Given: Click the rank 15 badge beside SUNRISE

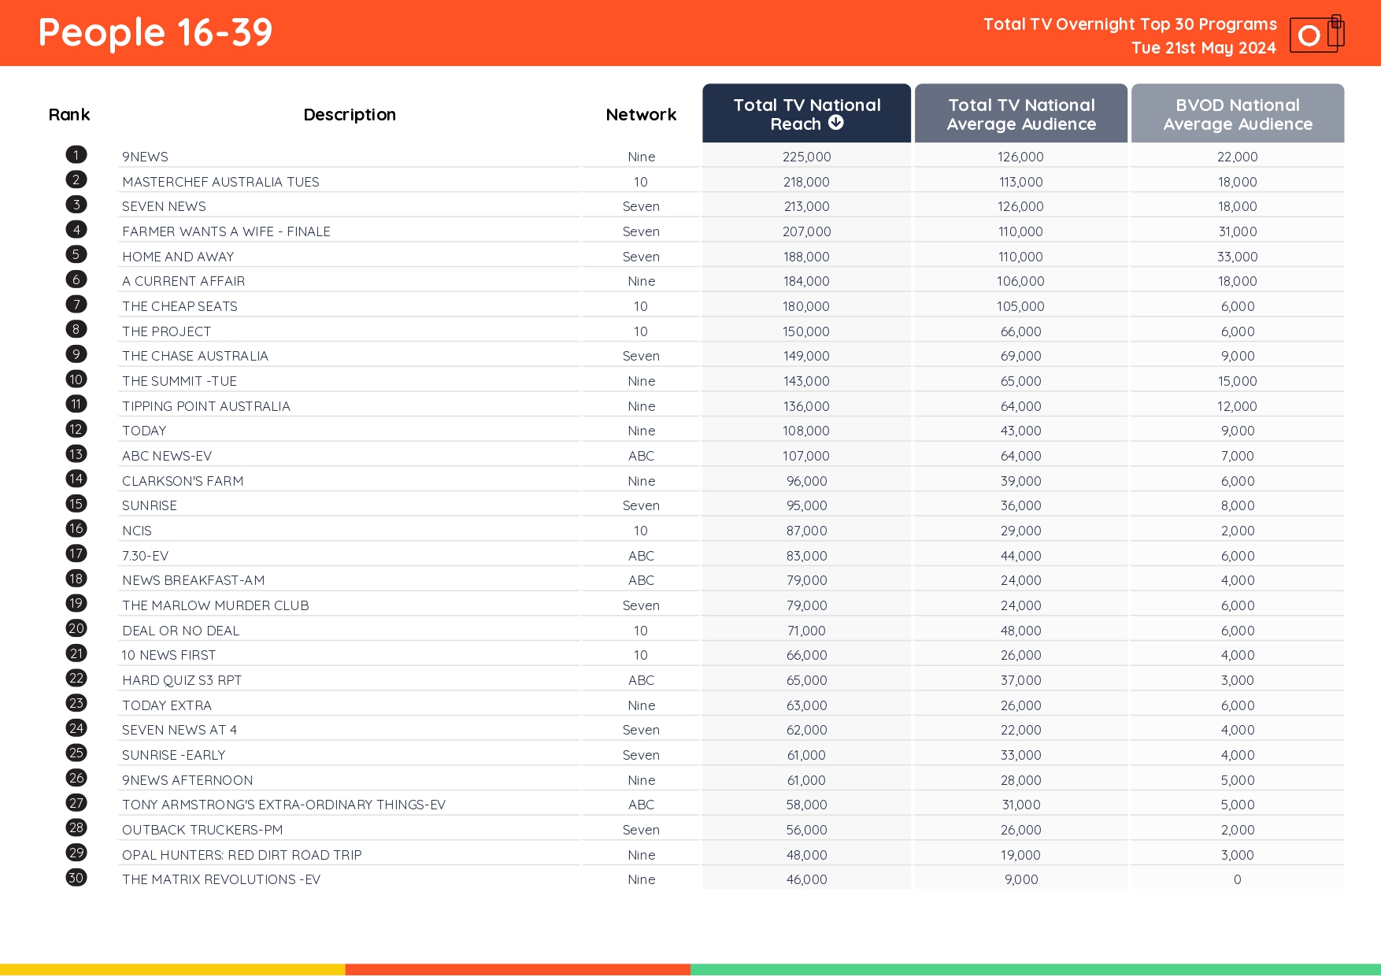Looking at the screenshot, I should coord(76,503).
